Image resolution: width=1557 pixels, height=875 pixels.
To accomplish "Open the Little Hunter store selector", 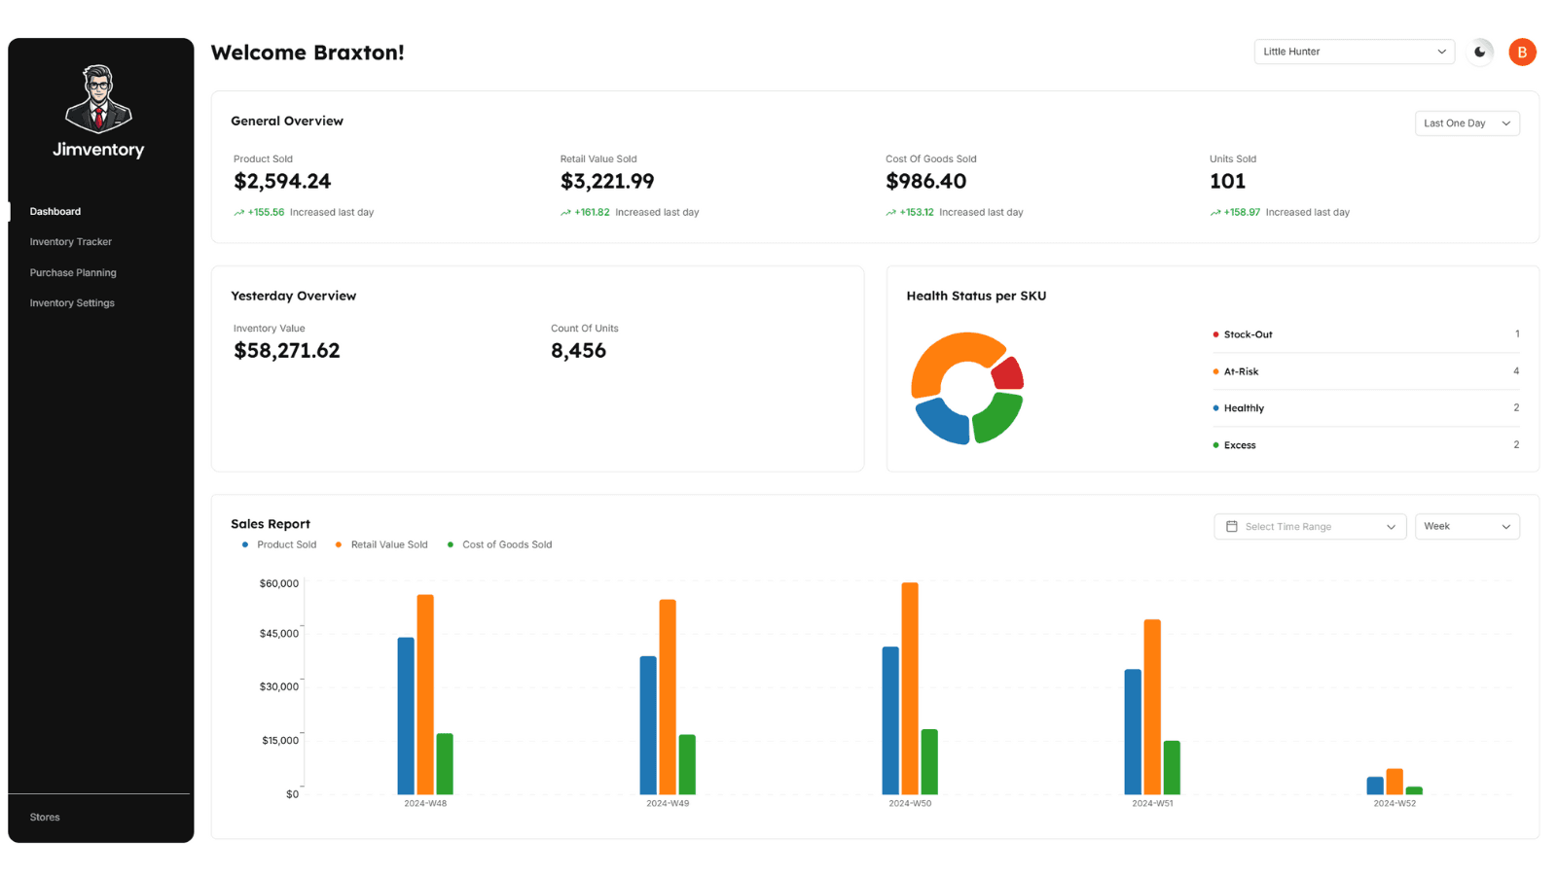I will [1354, 52].
